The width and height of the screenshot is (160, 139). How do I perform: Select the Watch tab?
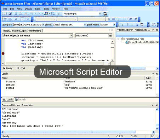point(20,100)
